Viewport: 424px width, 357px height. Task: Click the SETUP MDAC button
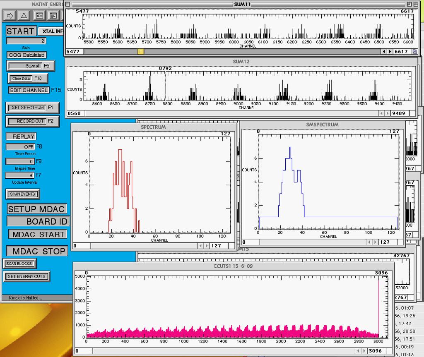pos(37,209)
